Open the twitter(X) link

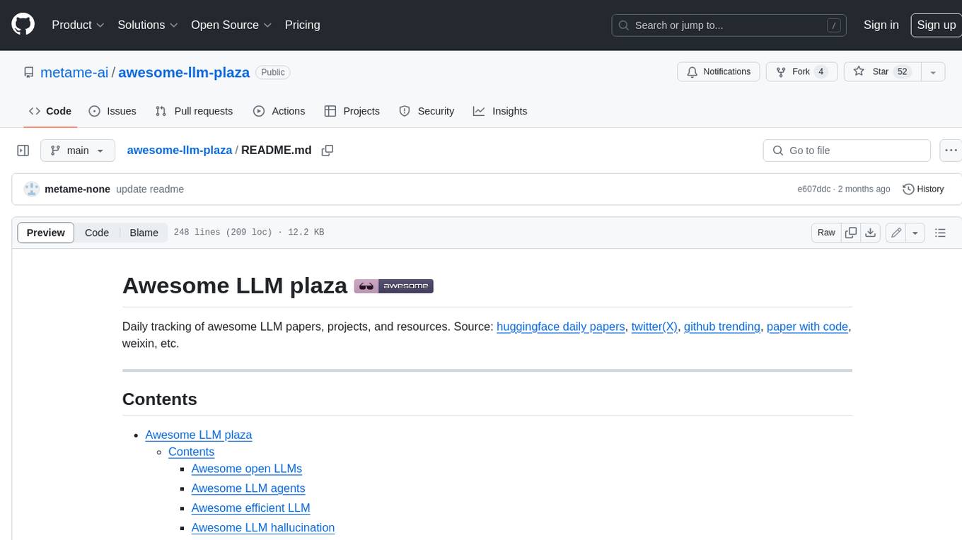click(654, 327)
